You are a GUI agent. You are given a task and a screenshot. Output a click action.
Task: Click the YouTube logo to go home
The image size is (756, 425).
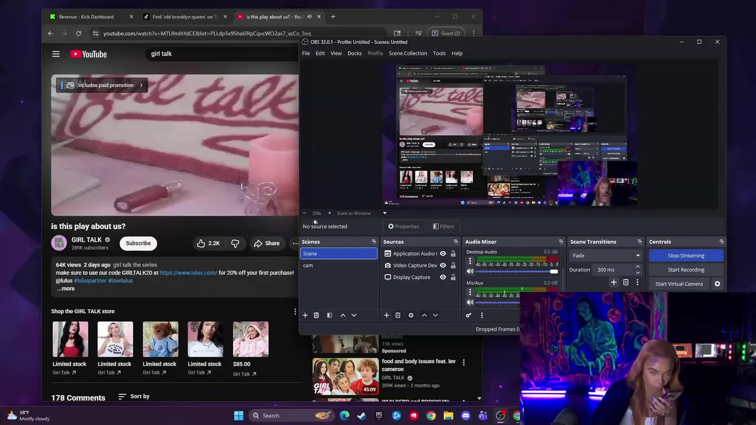(x=89, y=54)
